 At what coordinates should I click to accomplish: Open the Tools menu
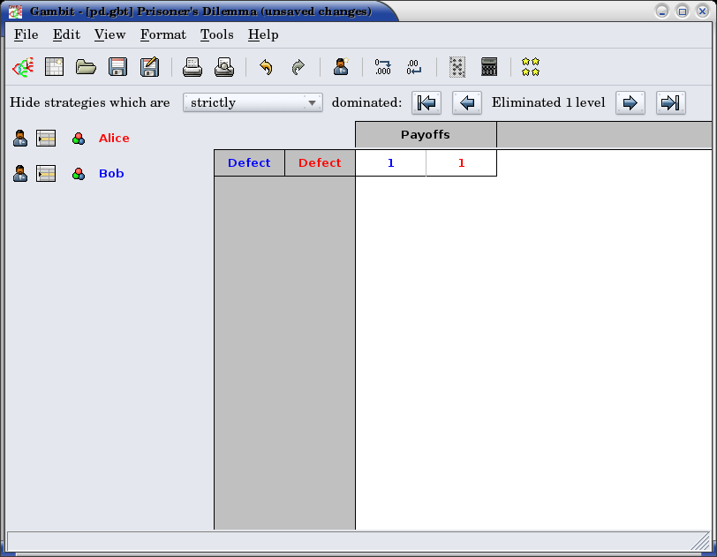tap(216, 34)
